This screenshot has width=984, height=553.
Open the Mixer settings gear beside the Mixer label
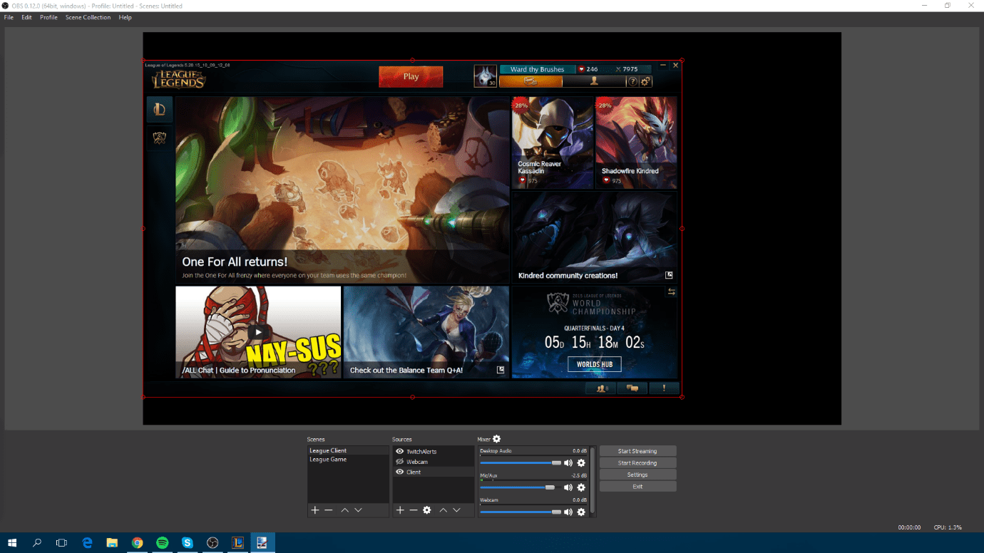[x=497, y=439]
